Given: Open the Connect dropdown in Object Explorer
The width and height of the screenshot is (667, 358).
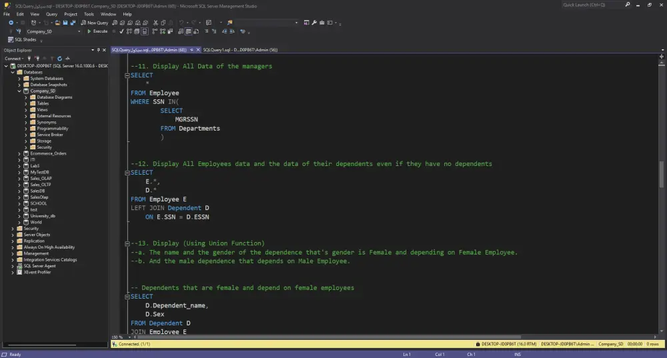Looking at the screenshot, I should coord(13,58).
